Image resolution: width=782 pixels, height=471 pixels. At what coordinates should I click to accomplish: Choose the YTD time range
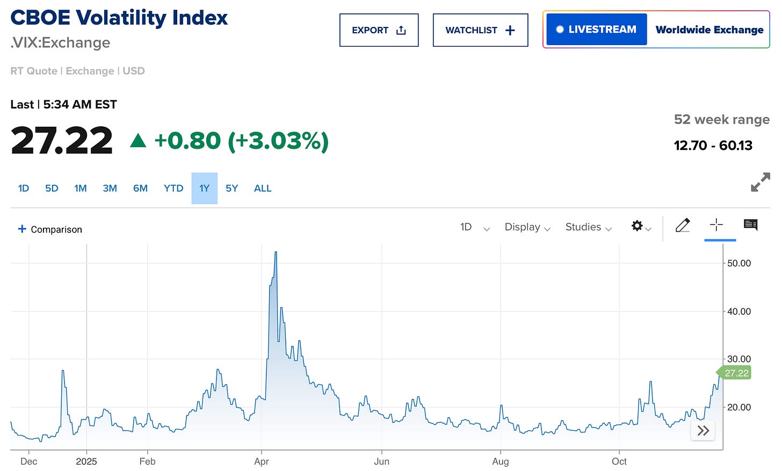[173, 189]
